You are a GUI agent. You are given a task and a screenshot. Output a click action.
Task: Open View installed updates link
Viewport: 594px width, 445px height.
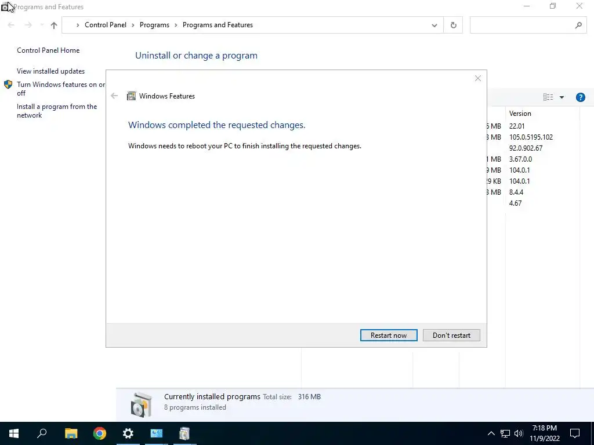tap(51, 71)
